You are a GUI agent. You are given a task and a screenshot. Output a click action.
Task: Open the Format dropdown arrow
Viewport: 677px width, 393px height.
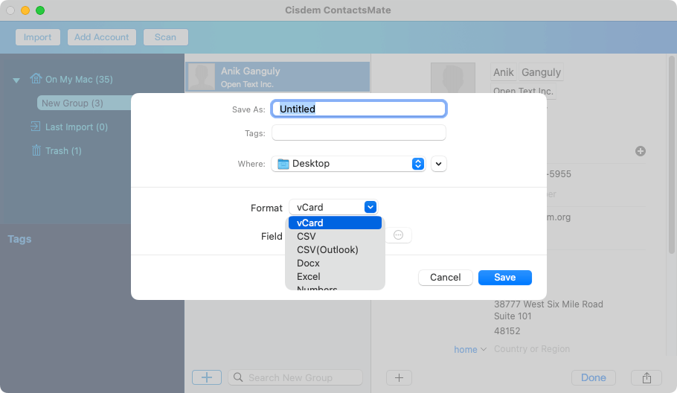pyautogui.click(x=370, y=208)
